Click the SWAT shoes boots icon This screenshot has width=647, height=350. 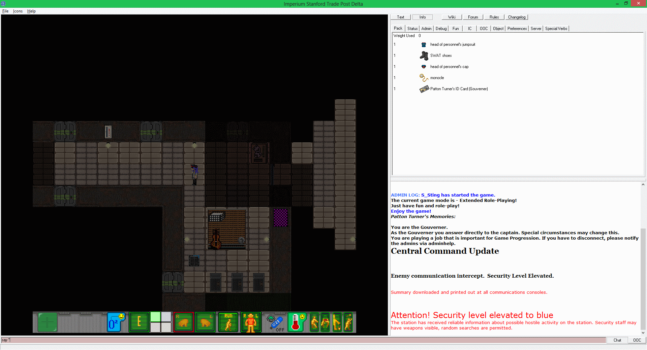pyautogui.click(x=424, y=56)
